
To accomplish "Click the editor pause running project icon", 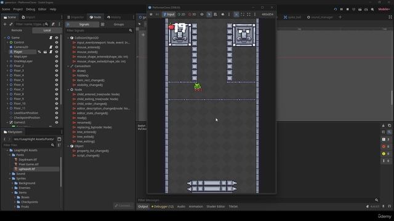I will (x=341, y=9).
